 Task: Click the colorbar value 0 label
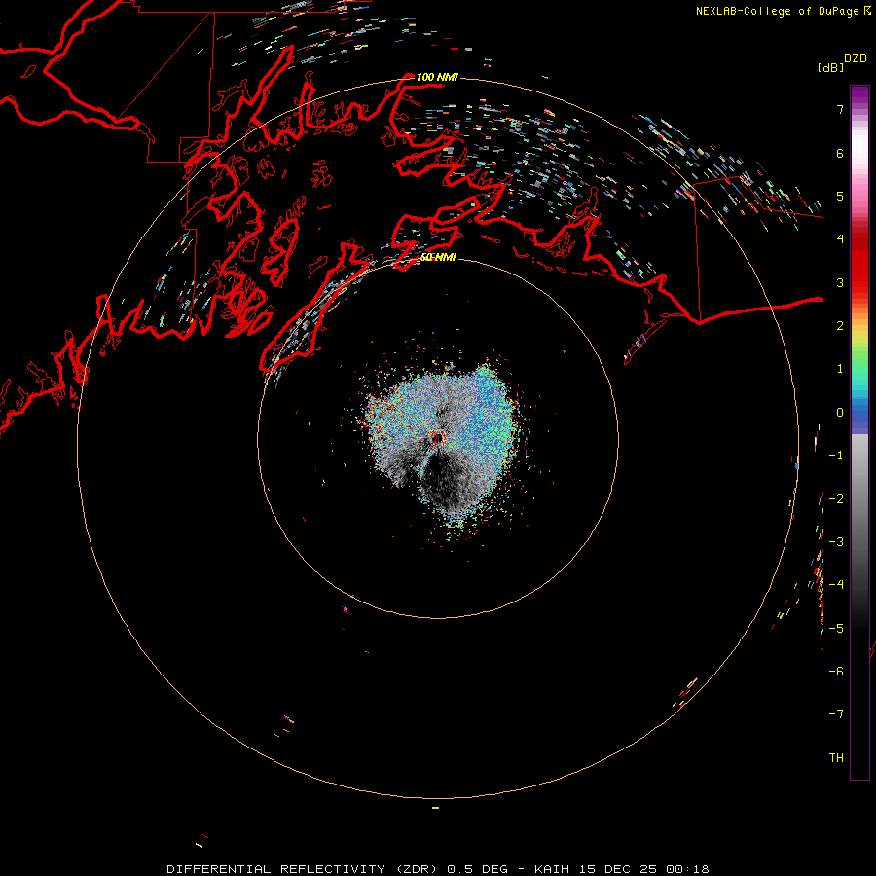click(840, 413)
